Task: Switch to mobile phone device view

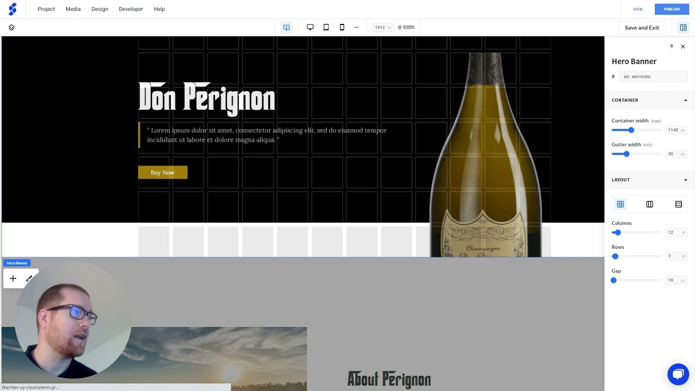Action: point(342,27)
